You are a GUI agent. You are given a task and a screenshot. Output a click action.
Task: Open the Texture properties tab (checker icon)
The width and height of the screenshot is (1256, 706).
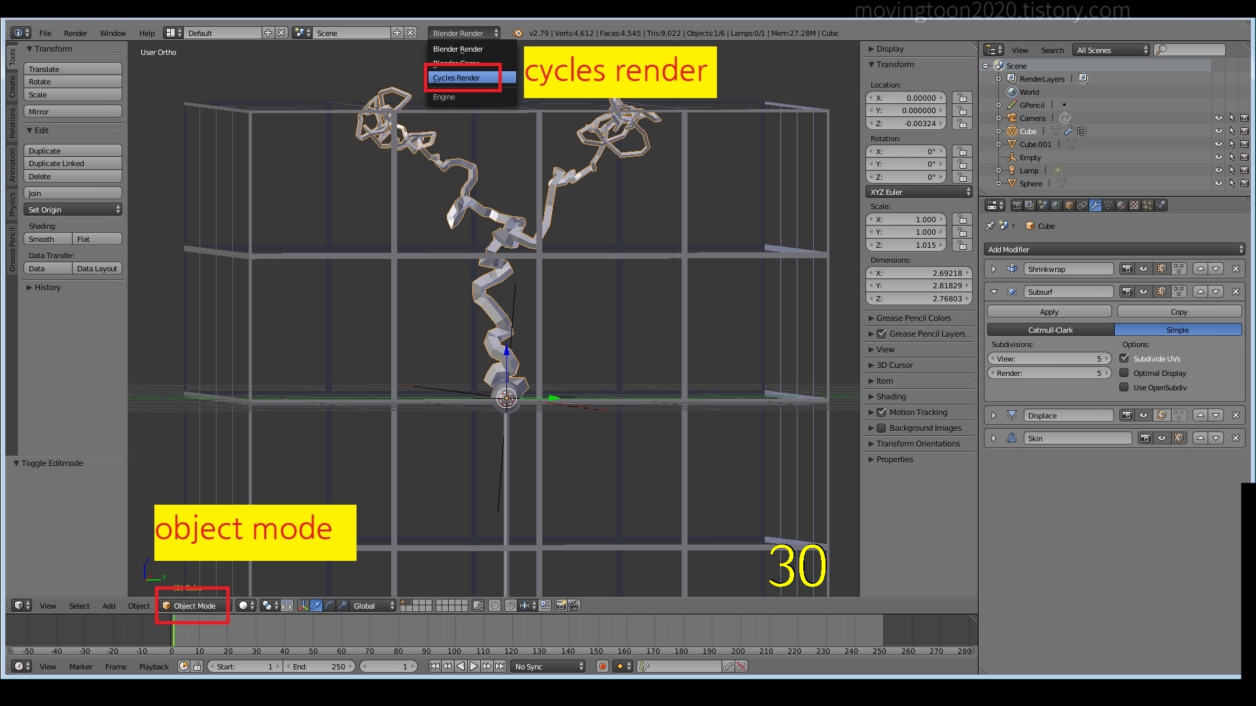pyautogui.click(x=1134, y=205)
